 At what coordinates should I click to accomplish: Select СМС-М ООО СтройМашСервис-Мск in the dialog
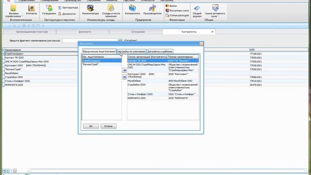click(163, 68)
